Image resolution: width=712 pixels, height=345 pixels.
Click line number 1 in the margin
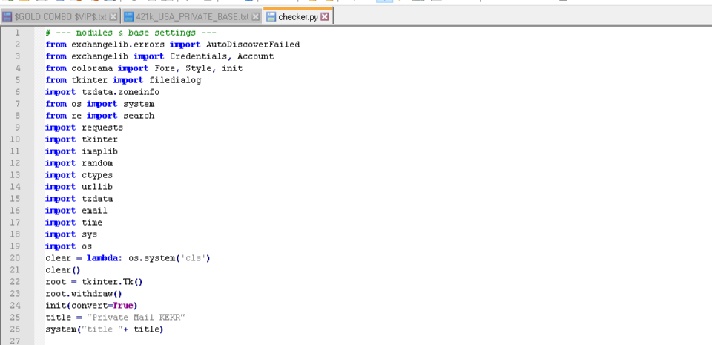coord(18,33)
